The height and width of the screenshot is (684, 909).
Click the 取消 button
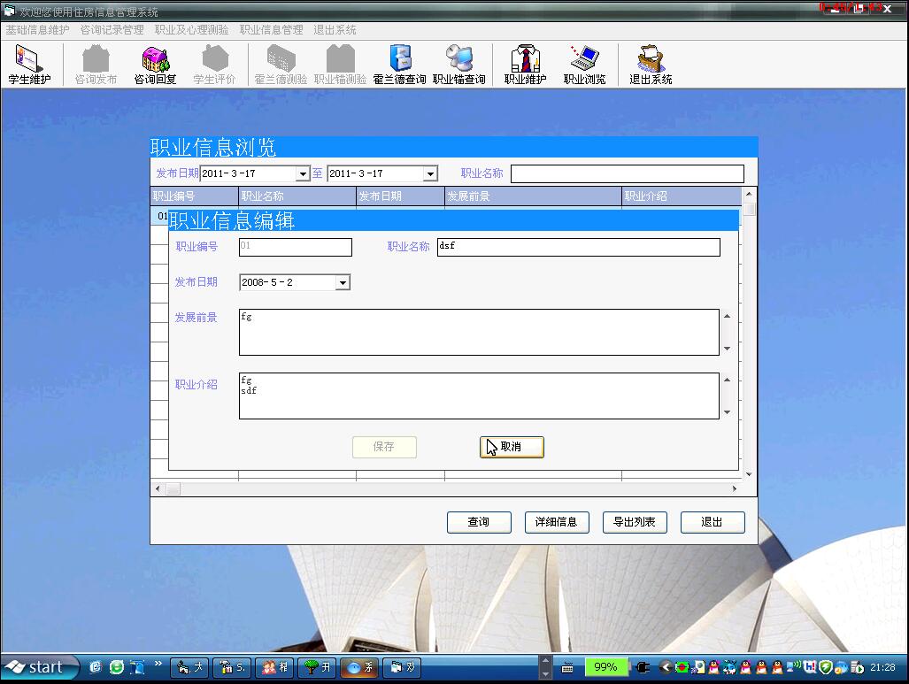point(512,447)
